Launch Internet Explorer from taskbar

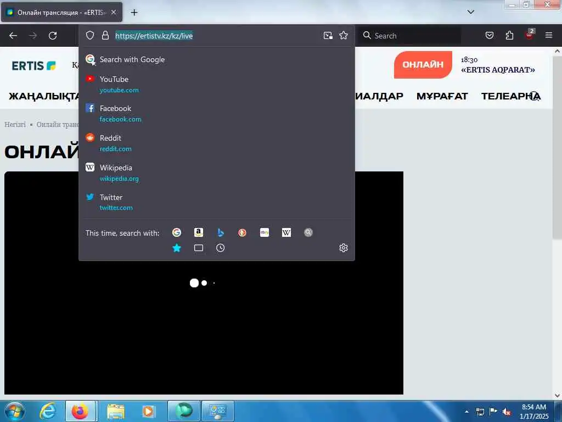48,411
